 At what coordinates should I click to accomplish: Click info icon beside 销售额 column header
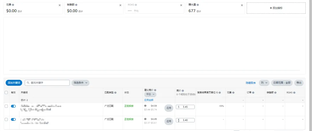pos(276,93)
